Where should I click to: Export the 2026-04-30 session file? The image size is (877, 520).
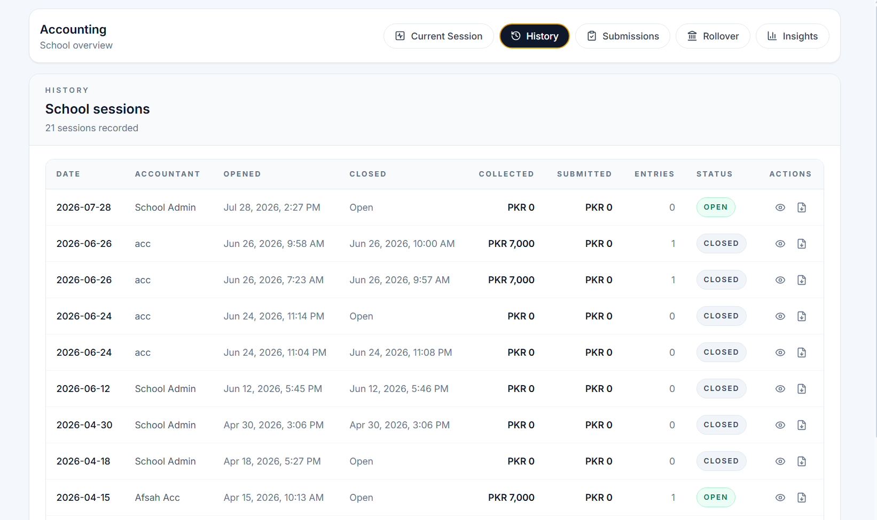point(802,425)
